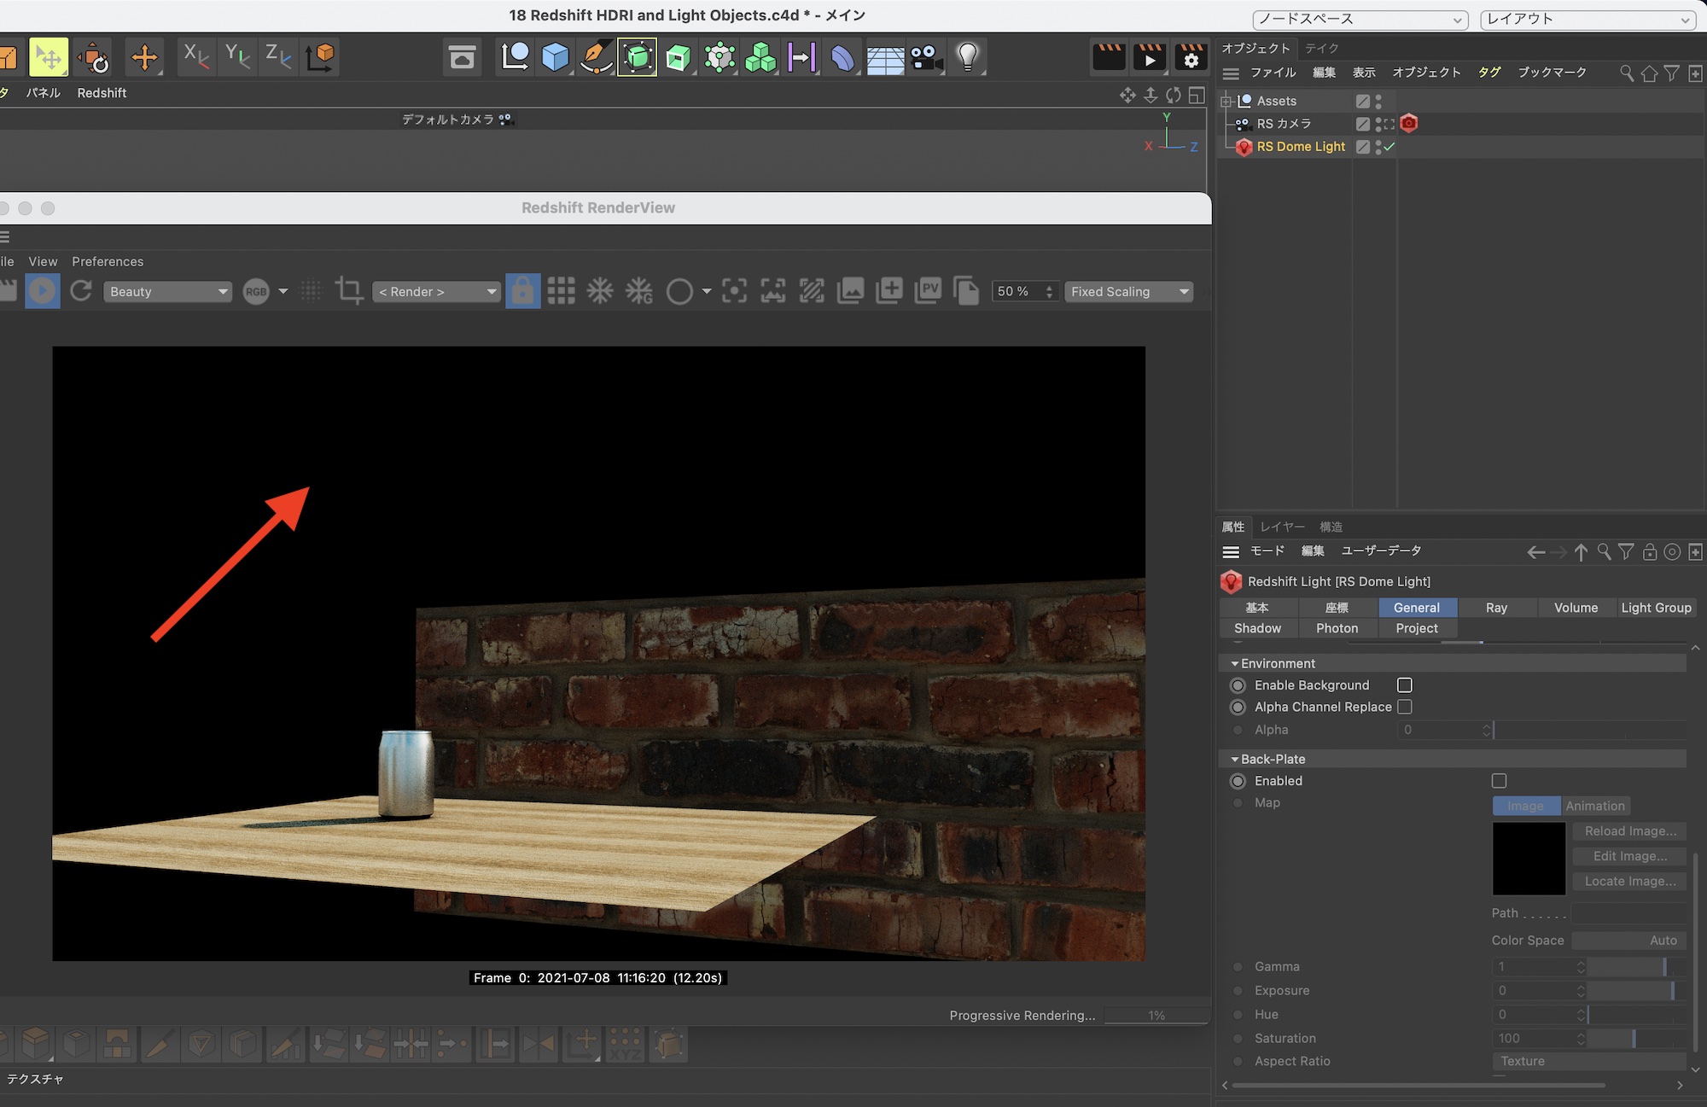The image size is (1707, 1107).
Task: Switch to the Shadow tab
Action: [x=1257, y=628]
